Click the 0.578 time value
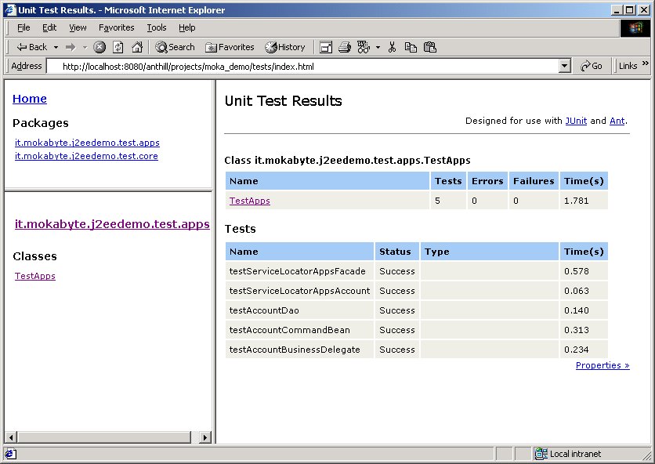The image size is (655, 464). pos(577,271)
